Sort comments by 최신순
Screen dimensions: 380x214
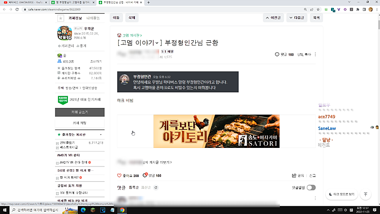pyautogui.click(x=146, y=187)
